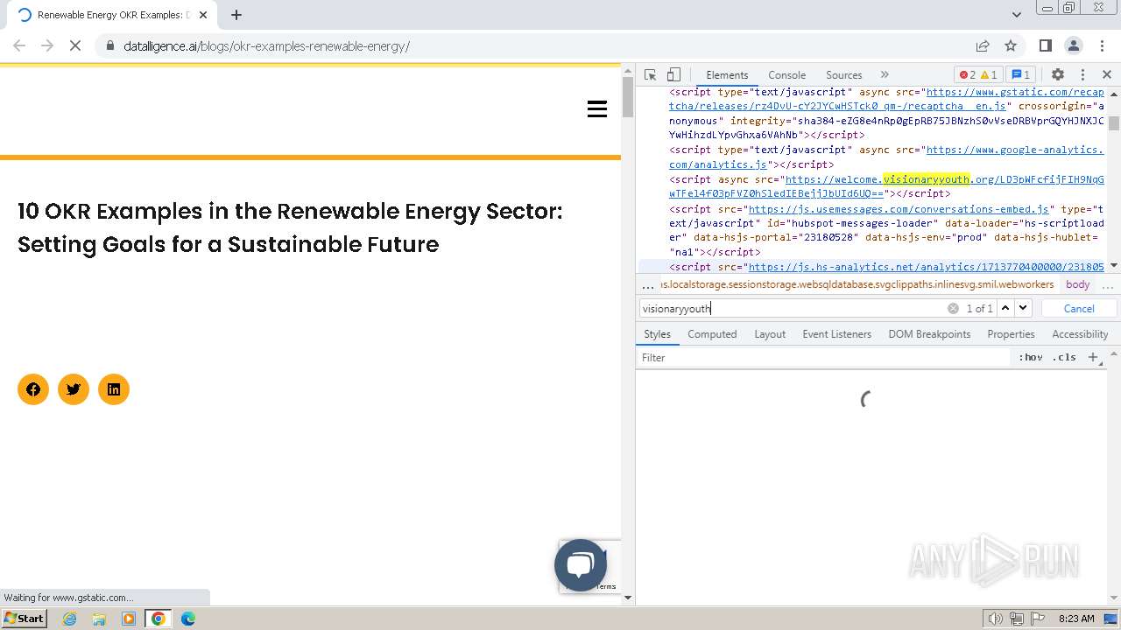Expand left breadcrumb ellipsis
This screenshot has height=630, width=1121.
(x=648, y=285)
